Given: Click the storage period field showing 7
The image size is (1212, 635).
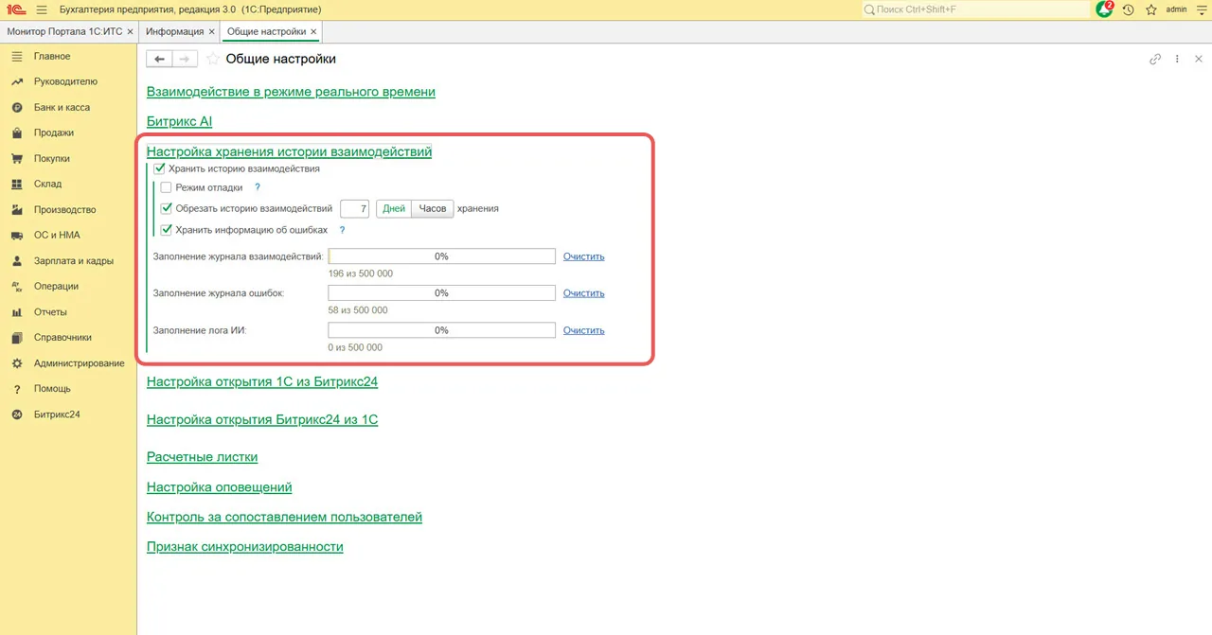Looking at the screenshot, I should coord(354,208).
